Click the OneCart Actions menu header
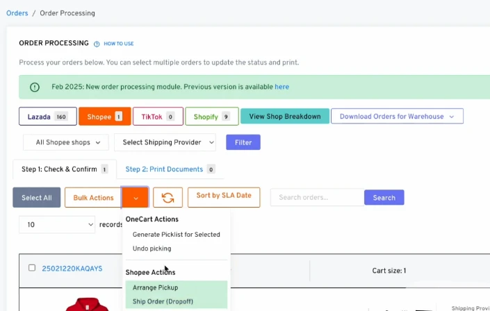The image size is (490, 311). tap(152, 219)
